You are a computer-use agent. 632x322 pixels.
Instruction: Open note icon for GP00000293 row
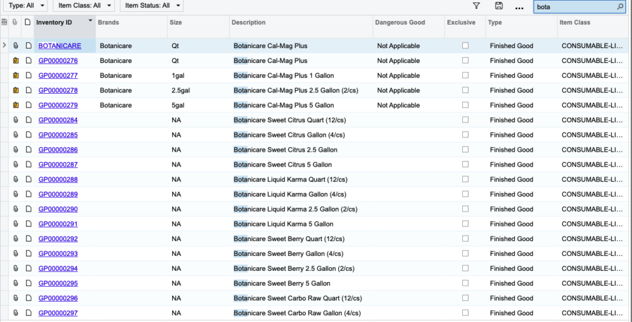coord(28,254)
